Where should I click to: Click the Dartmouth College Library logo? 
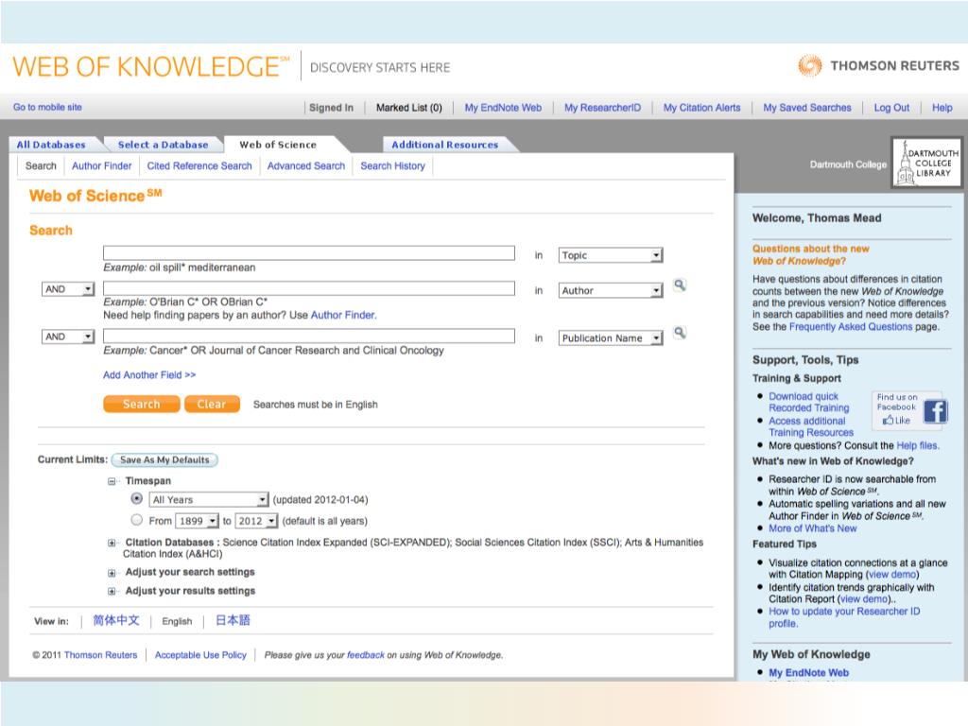(x=926, y=163)
